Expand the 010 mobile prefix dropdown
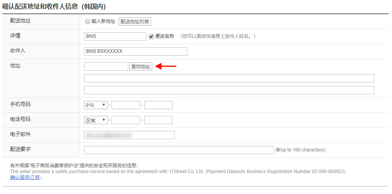392x194 pixels. [x=96, y=105]
